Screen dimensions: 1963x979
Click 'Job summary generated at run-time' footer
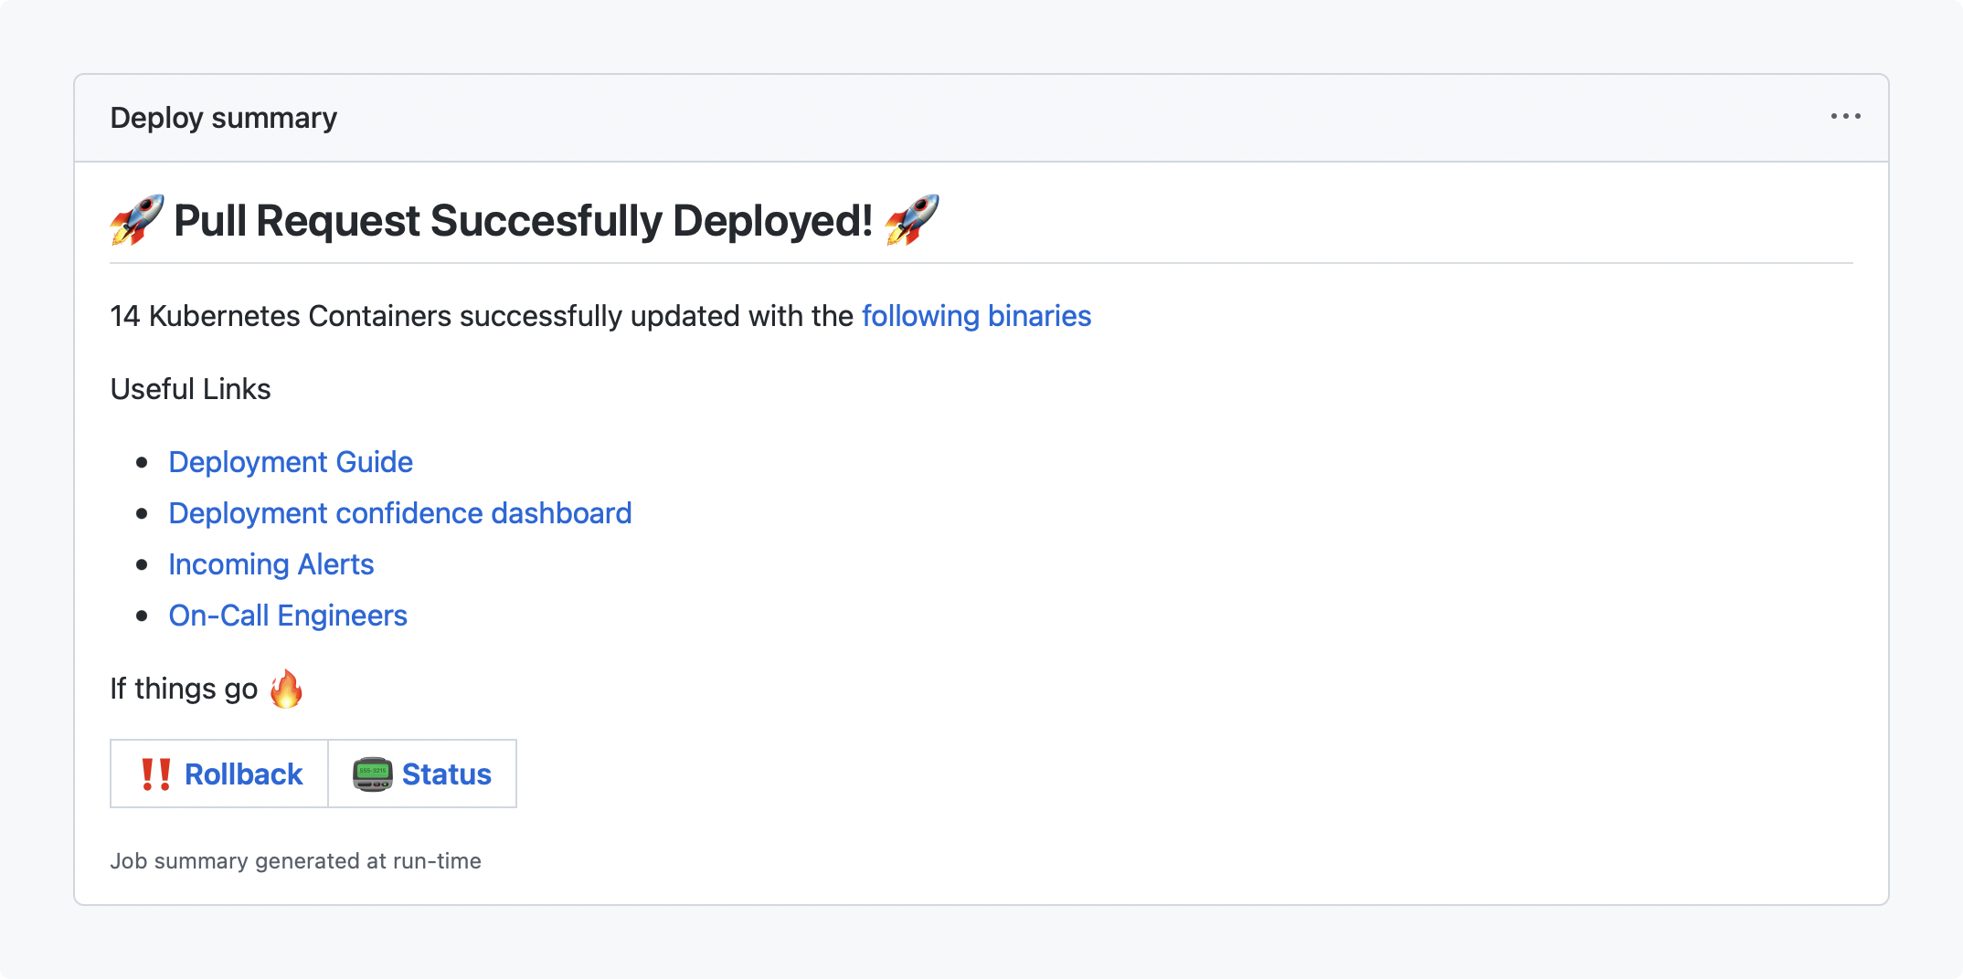pos(295,861)
